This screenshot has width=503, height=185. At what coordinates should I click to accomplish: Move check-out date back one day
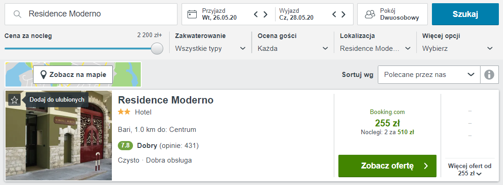pyautogui.click(x=335, y=14)
